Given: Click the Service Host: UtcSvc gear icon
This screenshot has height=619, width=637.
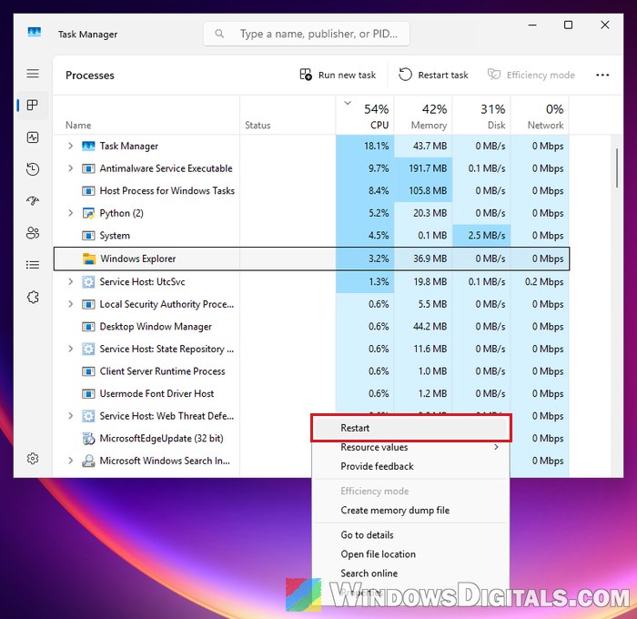Looking at the screenshot, I should pos(88,281).
